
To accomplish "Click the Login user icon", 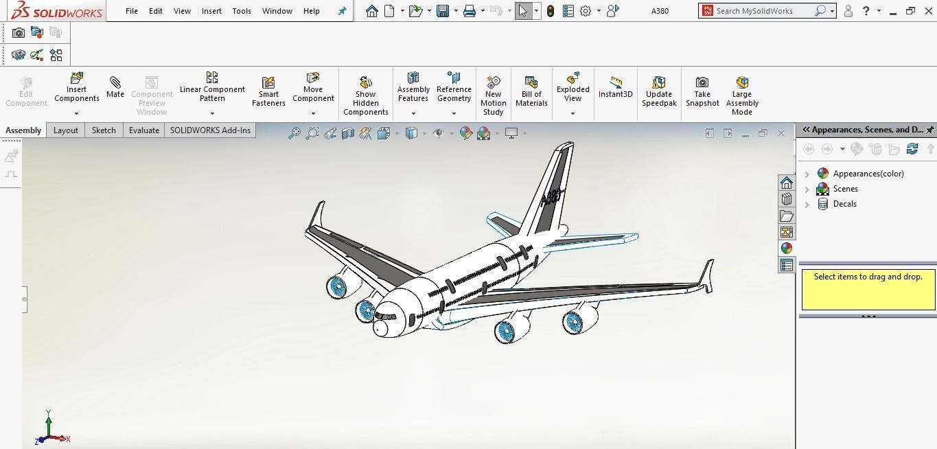I will click(848, 11).
